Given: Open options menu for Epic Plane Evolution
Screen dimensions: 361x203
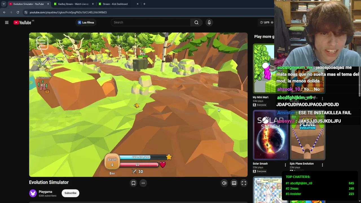Looking at the screenshot, I should (322, 165).
